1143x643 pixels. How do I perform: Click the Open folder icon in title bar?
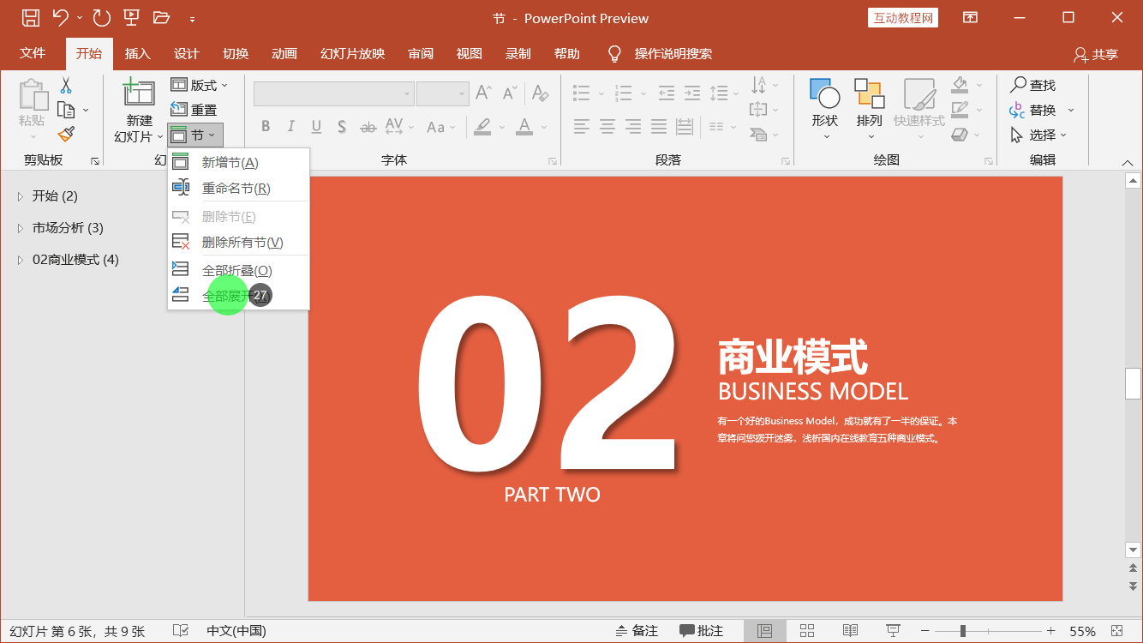(x=161, y=17)
